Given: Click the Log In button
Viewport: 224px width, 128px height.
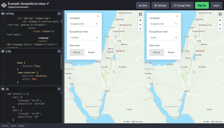Looking at the screenshot, I should [216, 5].
